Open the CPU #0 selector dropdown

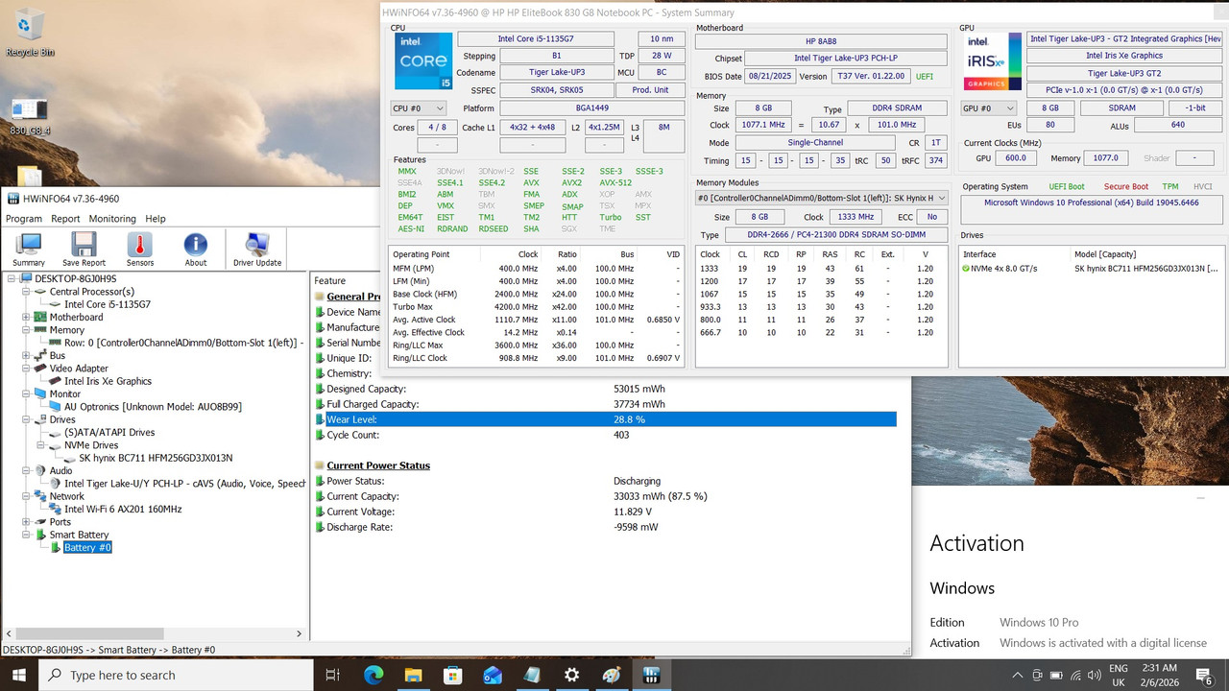point(419,108)
